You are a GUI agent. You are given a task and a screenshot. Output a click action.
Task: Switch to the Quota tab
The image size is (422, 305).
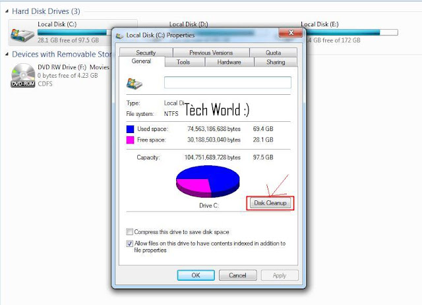tap(274, 53)
